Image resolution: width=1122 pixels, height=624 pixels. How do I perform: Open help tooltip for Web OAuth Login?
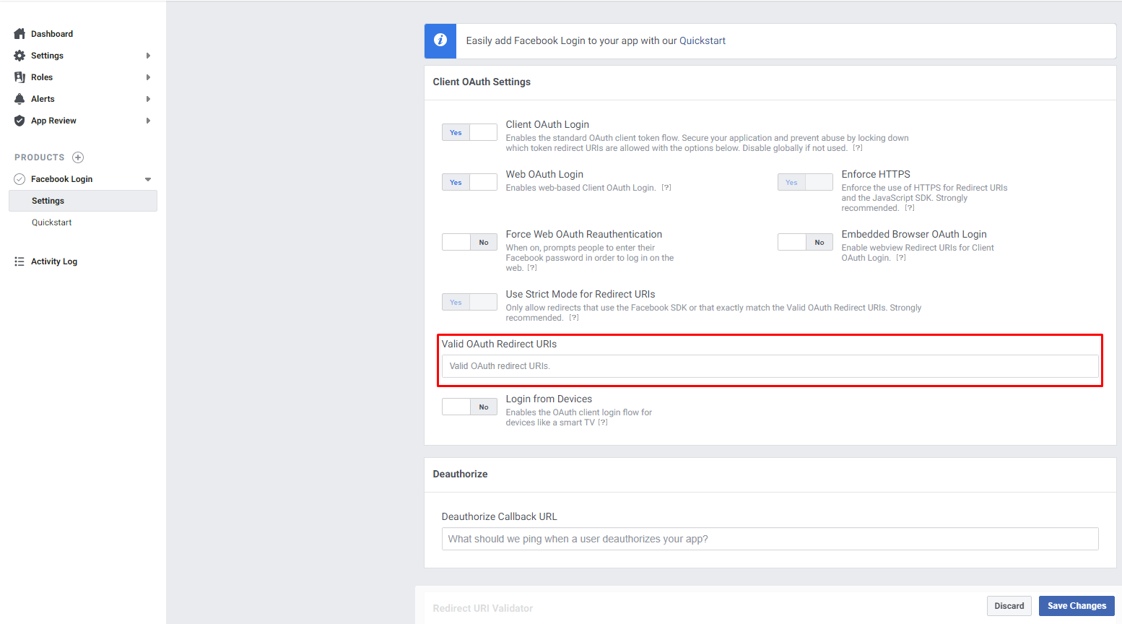[666, 188]
